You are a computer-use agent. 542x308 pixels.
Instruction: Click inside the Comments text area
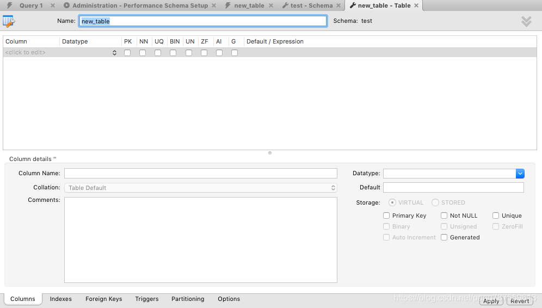click(x=201, y=240)
